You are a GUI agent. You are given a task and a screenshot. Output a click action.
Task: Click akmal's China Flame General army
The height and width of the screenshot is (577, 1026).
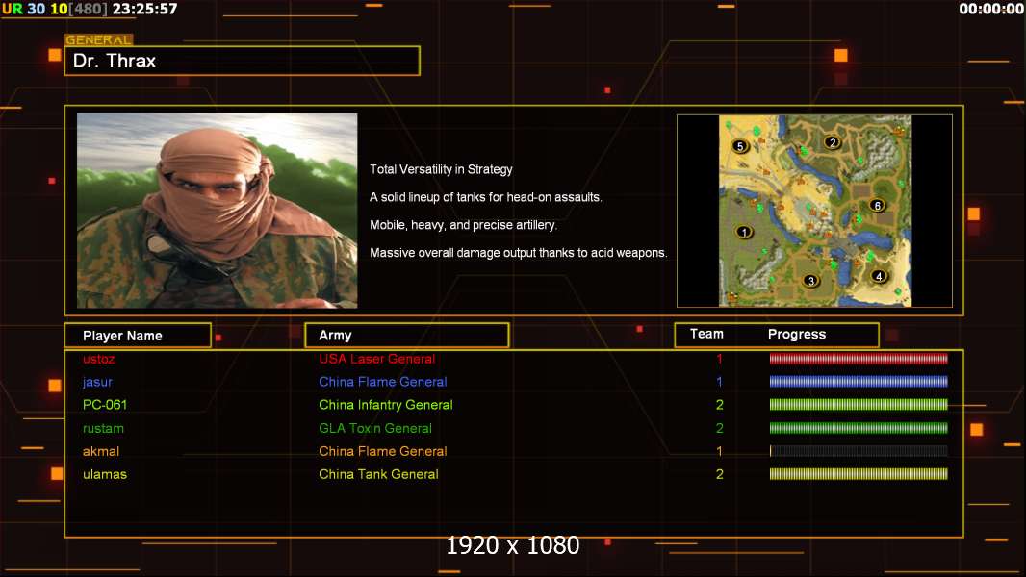click(383, 451)
